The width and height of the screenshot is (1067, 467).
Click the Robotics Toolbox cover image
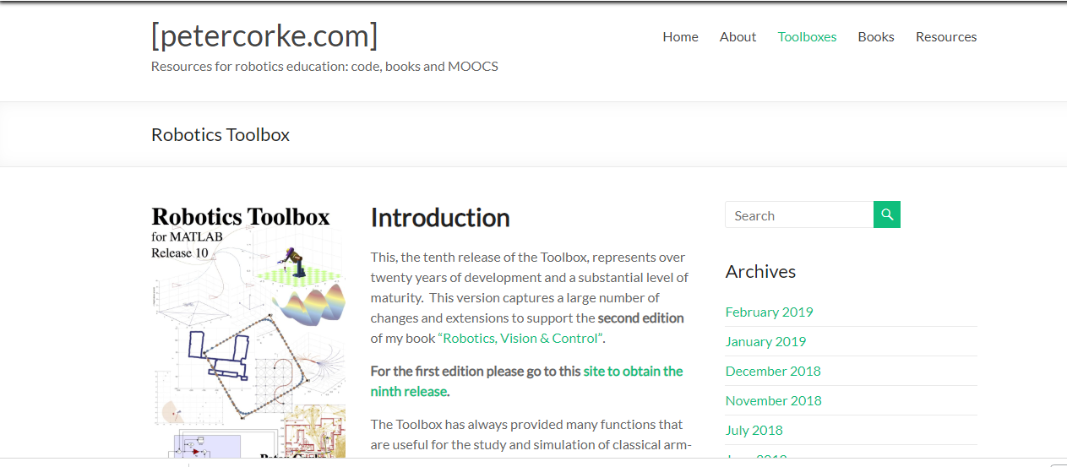(248, 332)
